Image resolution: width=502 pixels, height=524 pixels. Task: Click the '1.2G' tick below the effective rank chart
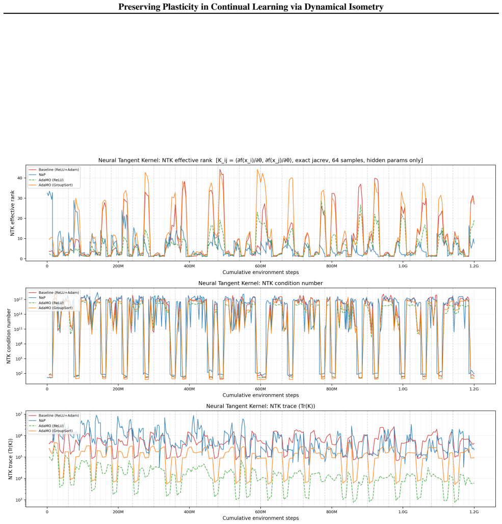474,266
